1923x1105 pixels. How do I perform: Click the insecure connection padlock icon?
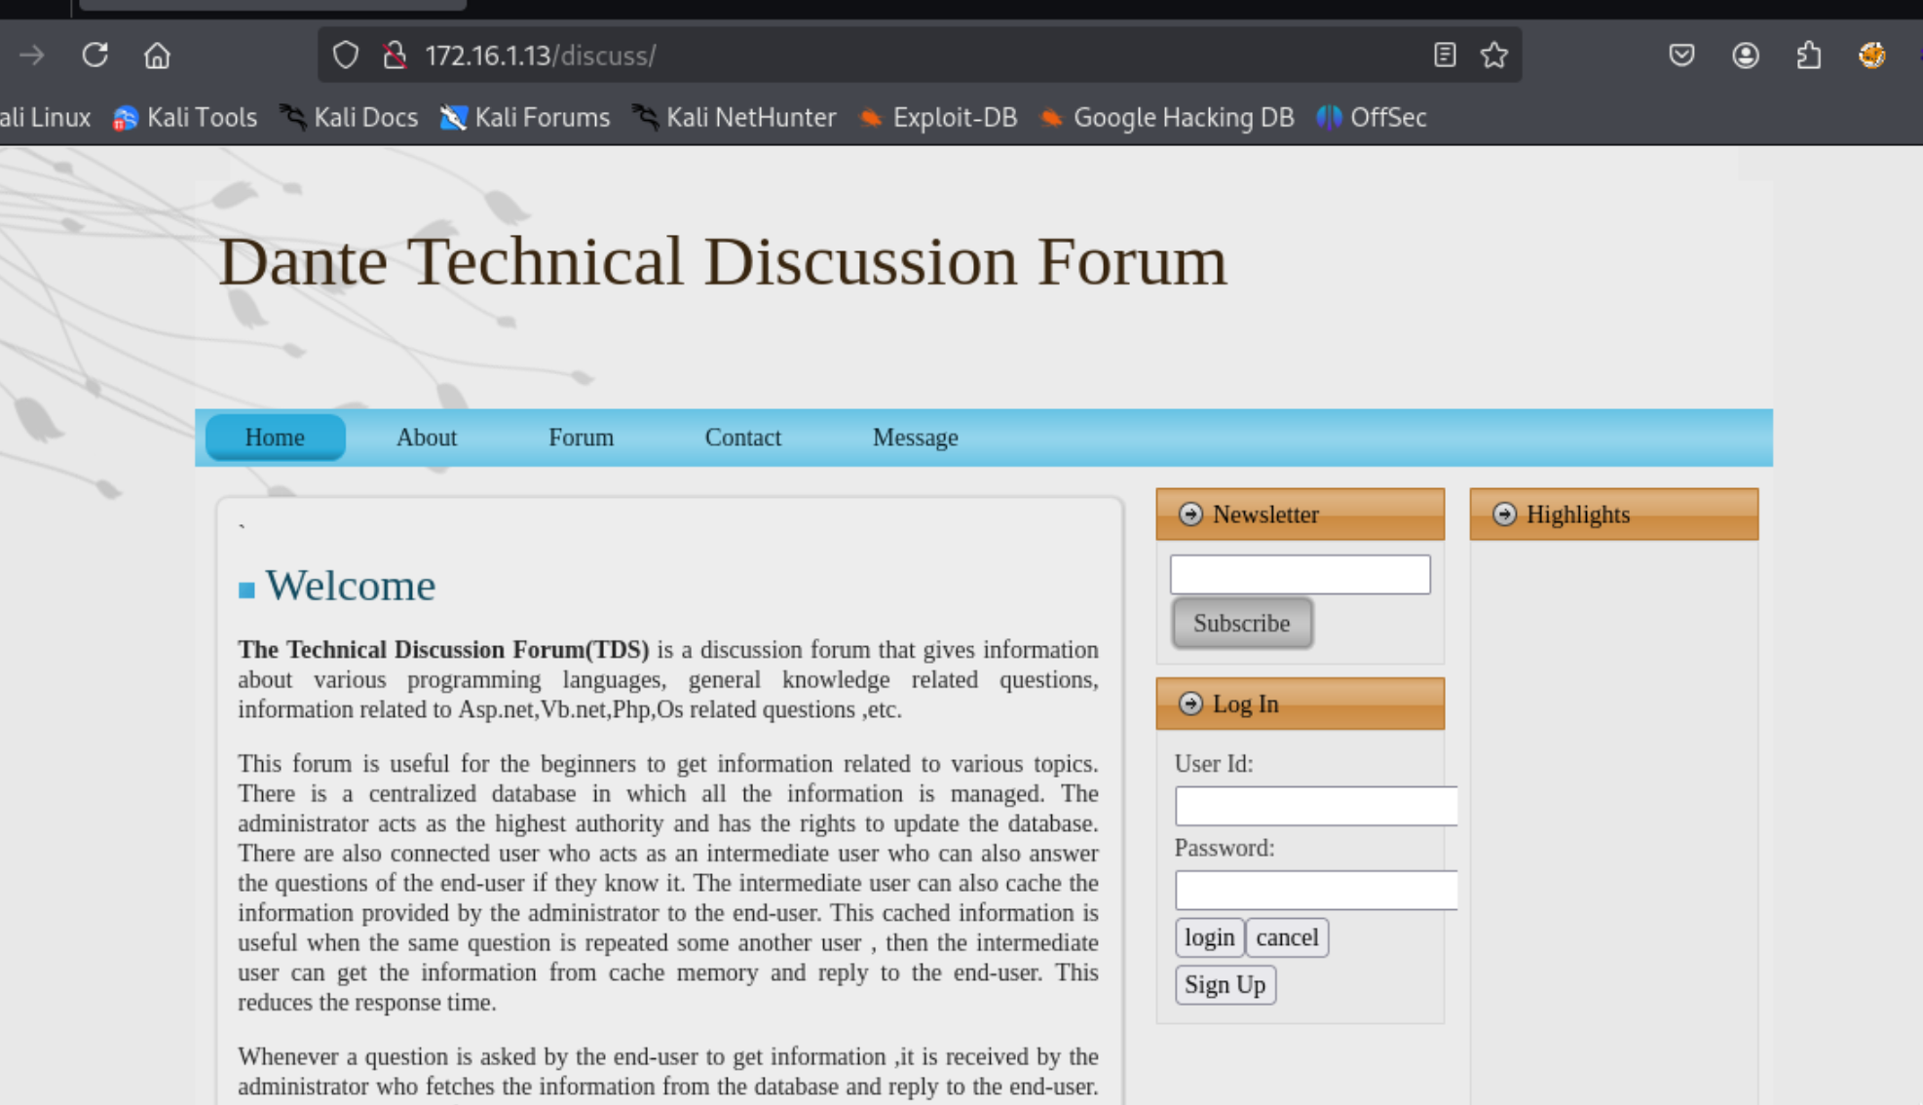[x=395, y=56]
